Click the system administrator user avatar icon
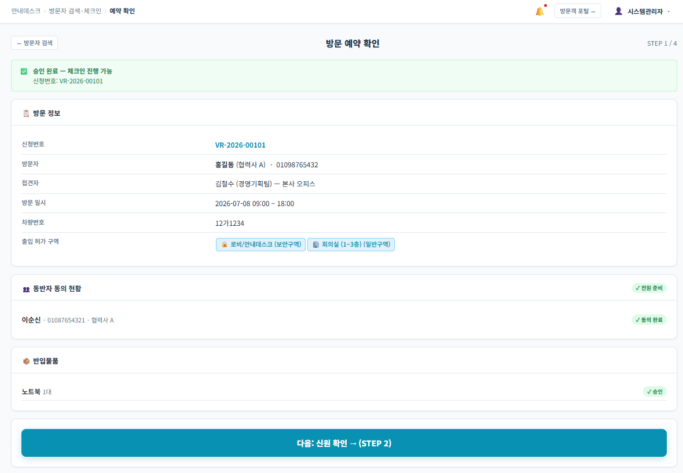Screen dimensions: 683x473 coord(618,12)
